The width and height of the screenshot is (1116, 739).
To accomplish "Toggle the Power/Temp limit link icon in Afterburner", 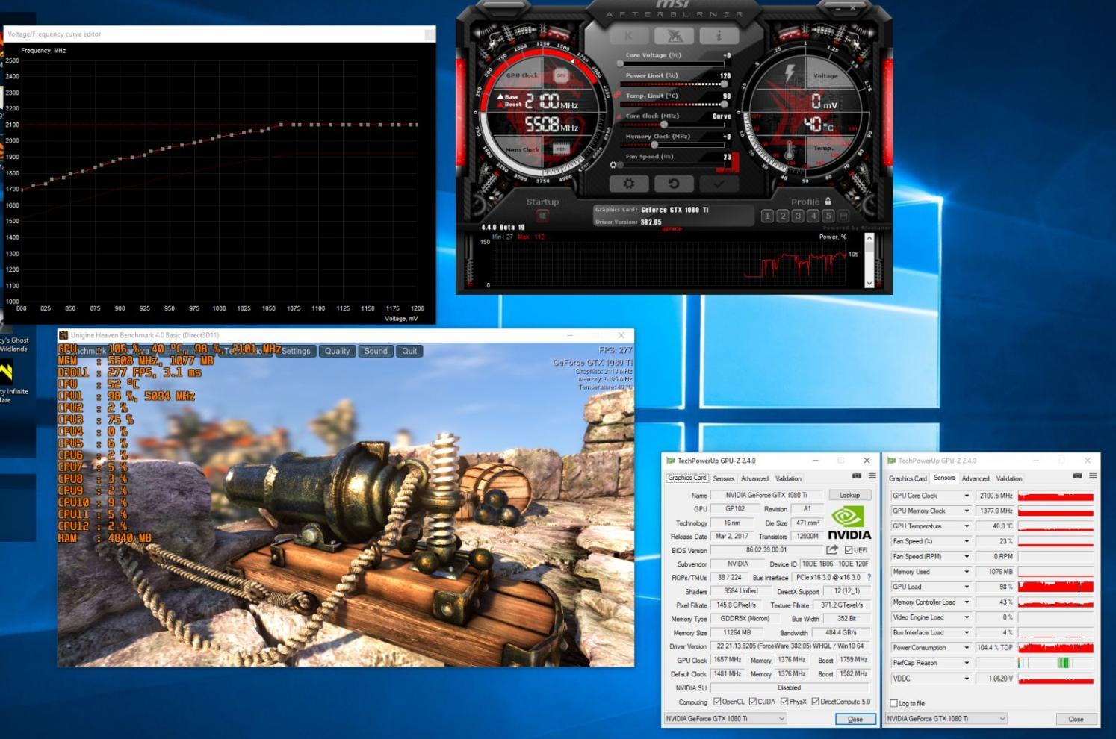I will click(x=617, y=96).
